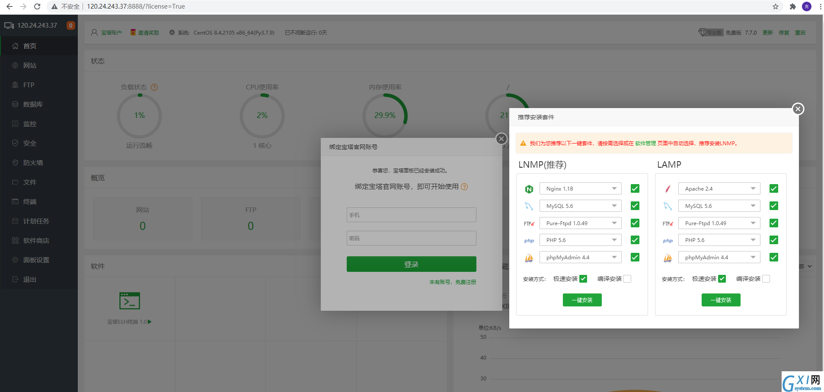
Task: Click the orange notification badge showing 0
Action: [x=71, y=25]
